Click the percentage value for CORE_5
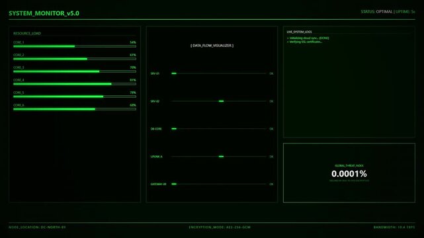The width and height of the screenshot is (424, 238). (133, 93)
